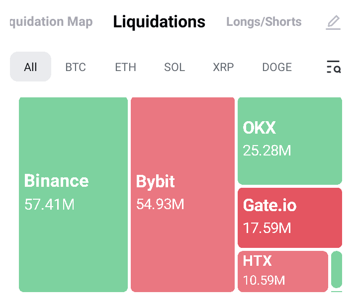Open the Gate.io 17.59M treemap block
Image resolution: width=358 pixels, height=308 pixels.
290,218
